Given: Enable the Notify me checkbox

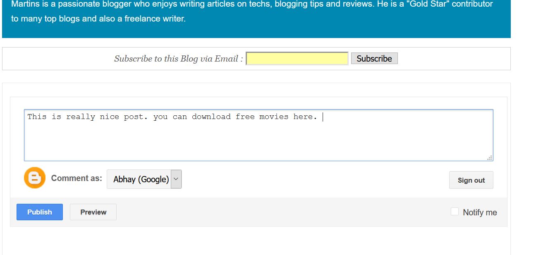Looking at the screenshot, I should coord(455,212).
